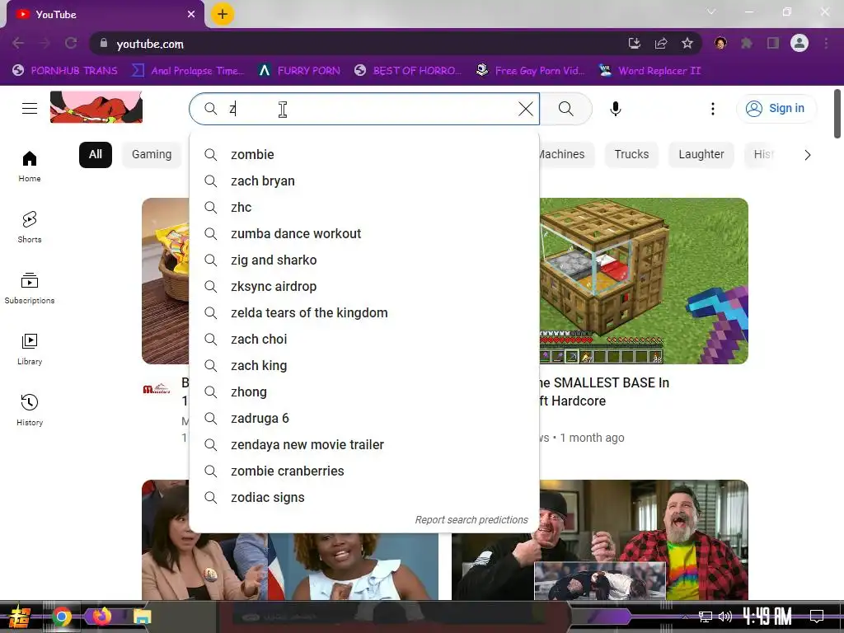Open History in sidebar

pyautogui.click(x=30, y=410)
